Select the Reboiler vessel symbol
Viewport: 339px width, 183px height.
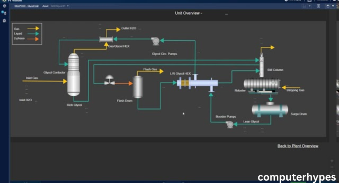[262, 86]
